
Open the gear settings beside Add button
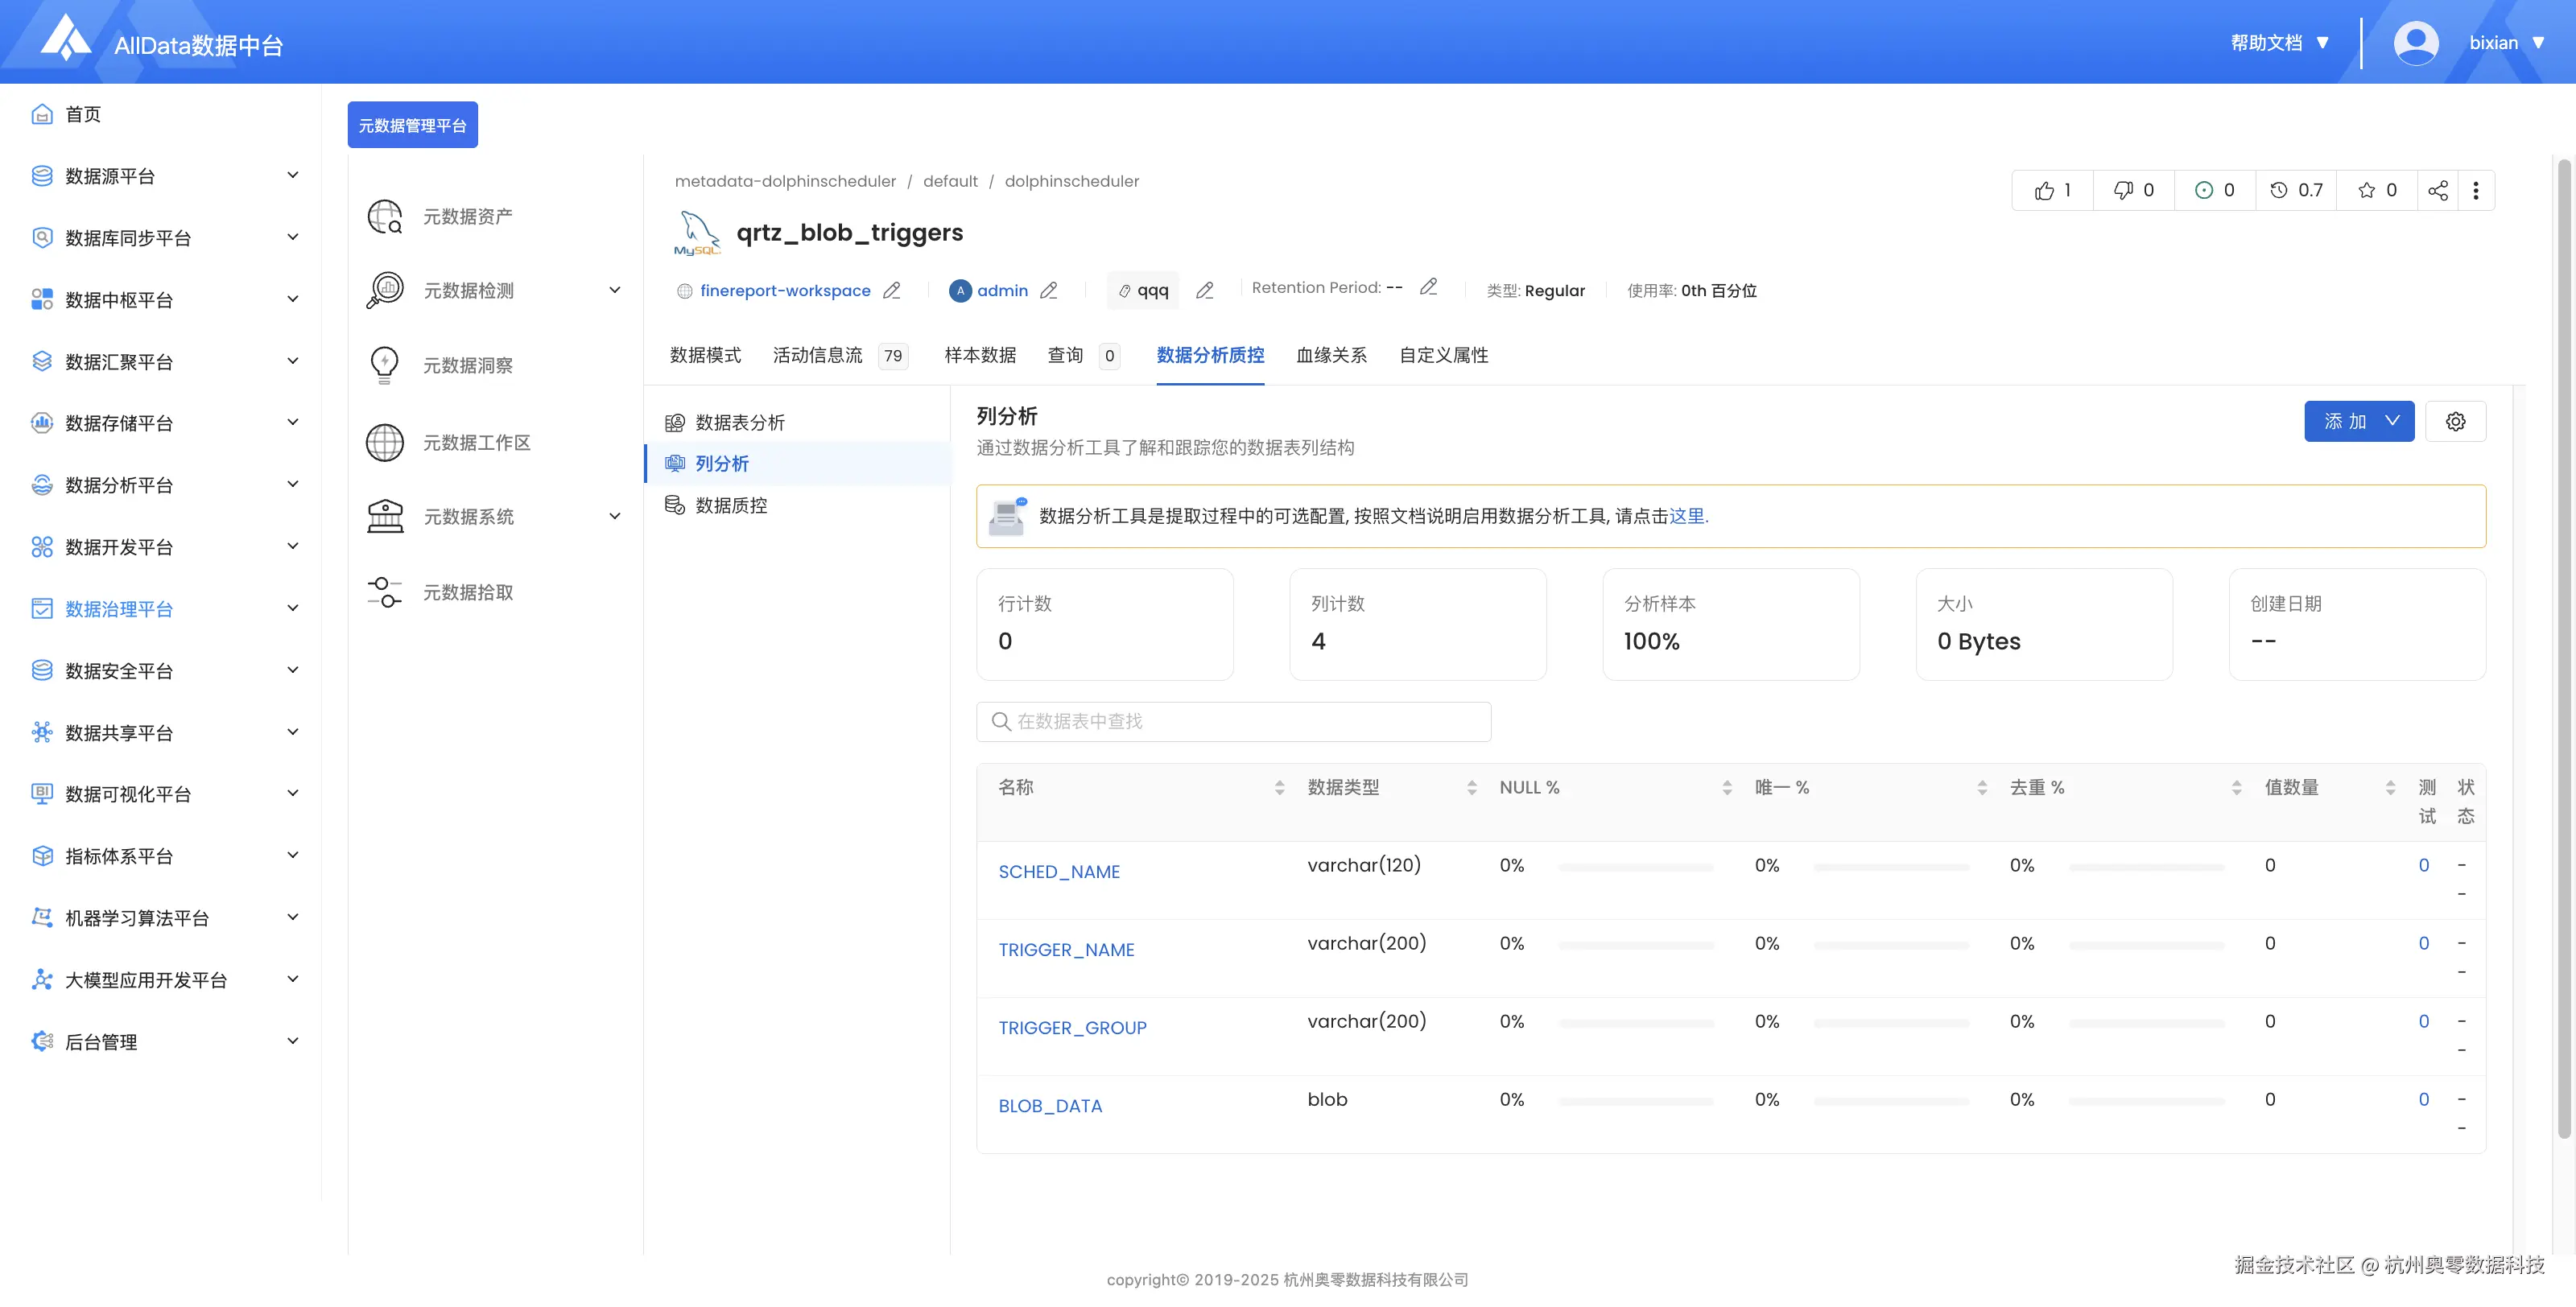tap(2455, 421)
